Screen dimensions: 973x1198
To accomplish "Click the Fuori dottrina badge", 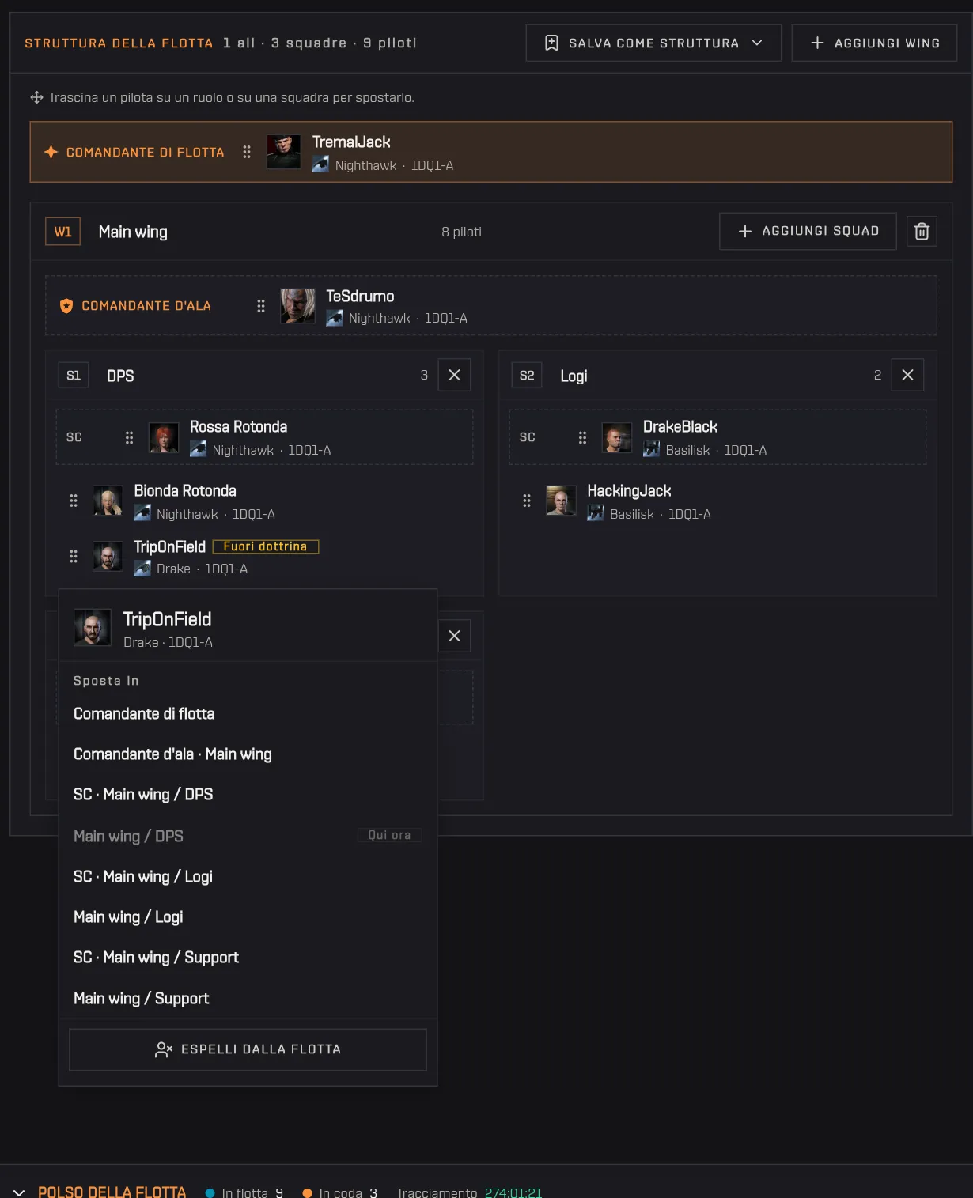I will coord(266,546).
